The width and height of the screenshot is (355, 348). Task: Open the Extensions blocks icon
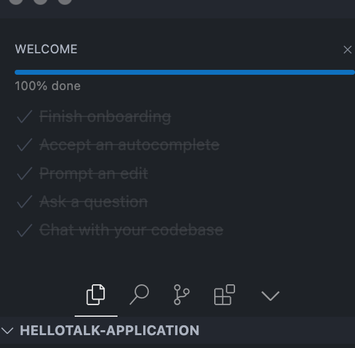tap(225, 295)
